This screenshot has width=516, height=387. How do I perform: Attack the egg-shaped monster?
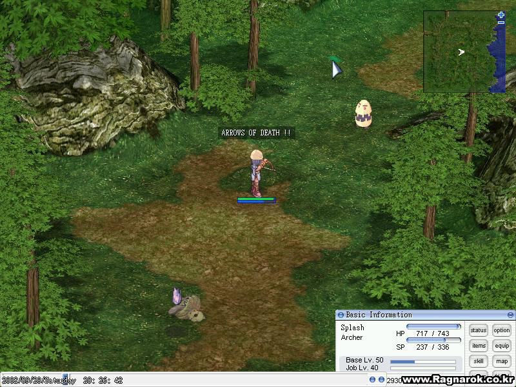pyautogui.click(x=363, y=114)
